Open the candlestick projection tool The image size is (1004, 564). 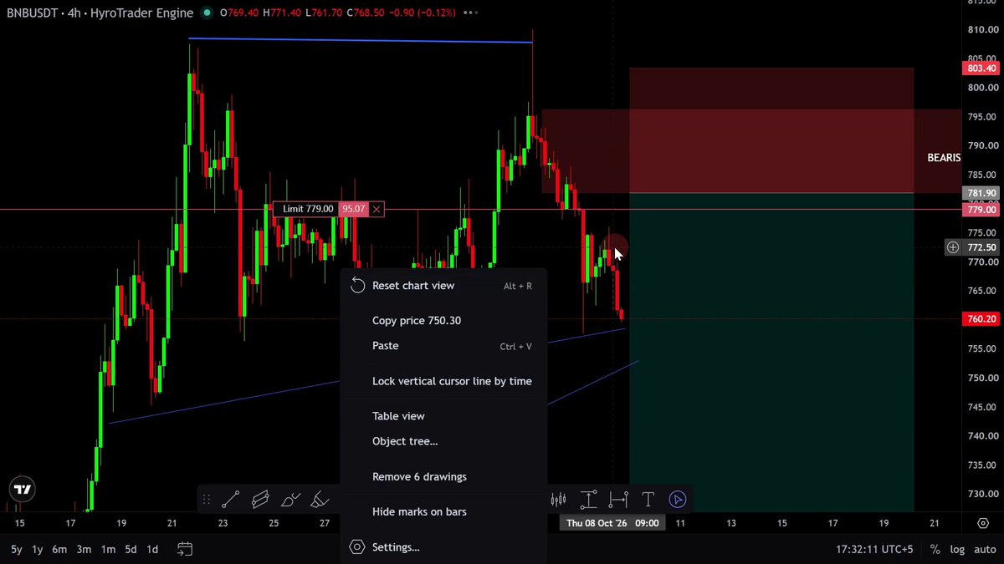pyautogui.click(x=559, y=500)
